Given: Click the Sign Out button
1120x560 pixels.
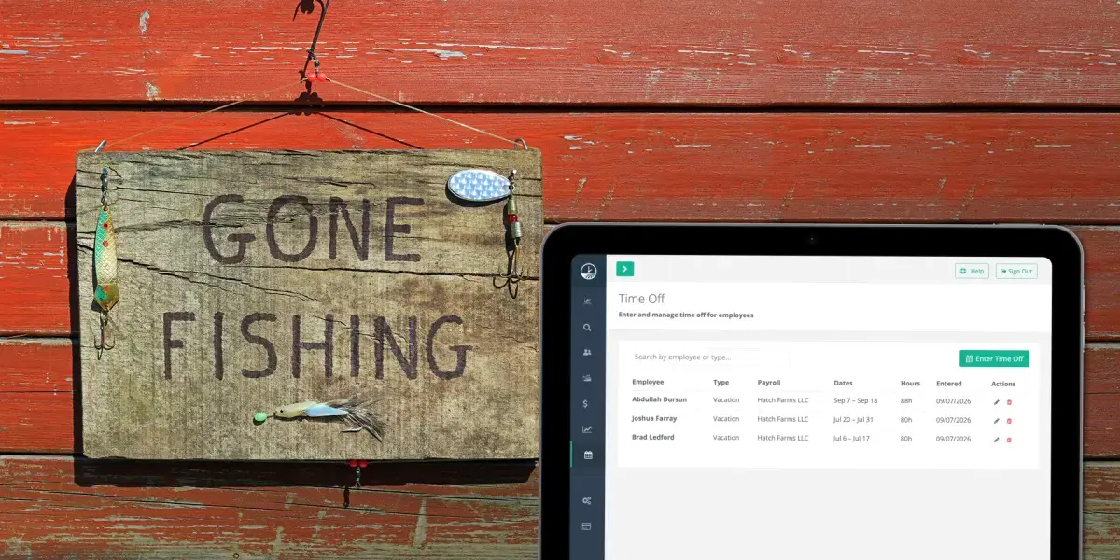Looking at the screenshot, I should pos(1016,271).
